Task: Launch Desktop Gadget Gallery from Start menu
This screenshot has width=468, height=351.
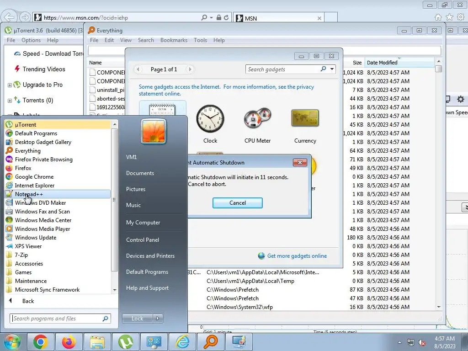Action: (57, 142)
